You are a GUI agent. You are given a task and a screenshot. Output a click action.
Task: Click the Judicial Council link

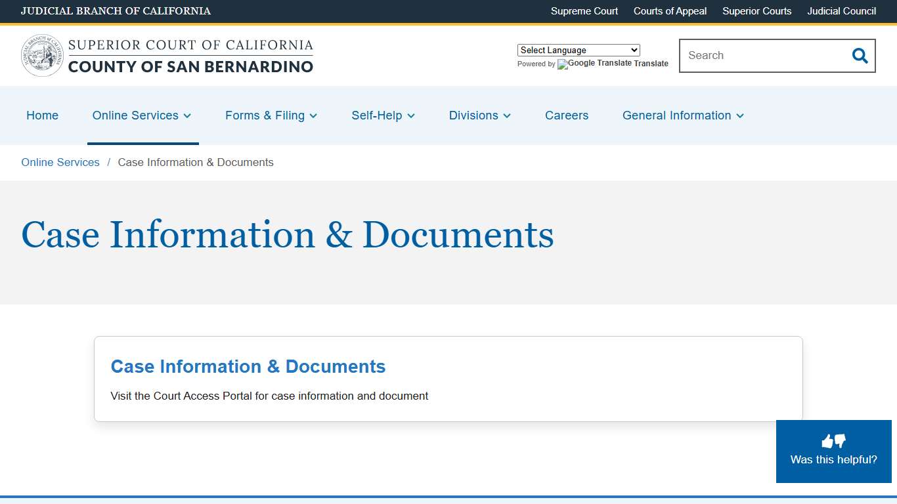click(841, 11)
